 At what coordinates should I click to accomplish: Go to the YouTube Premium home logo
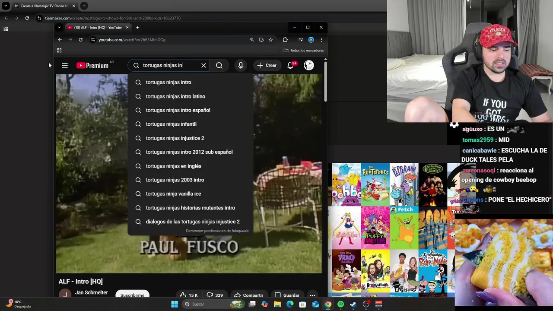(92, 66)
